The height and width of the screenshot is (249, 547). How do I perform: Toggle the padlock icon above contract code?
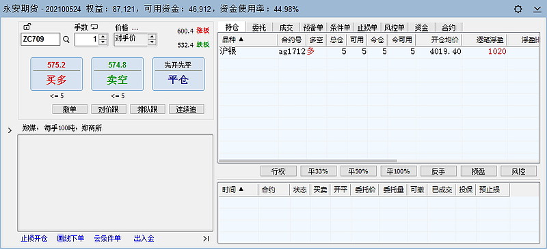click(27, 27)
